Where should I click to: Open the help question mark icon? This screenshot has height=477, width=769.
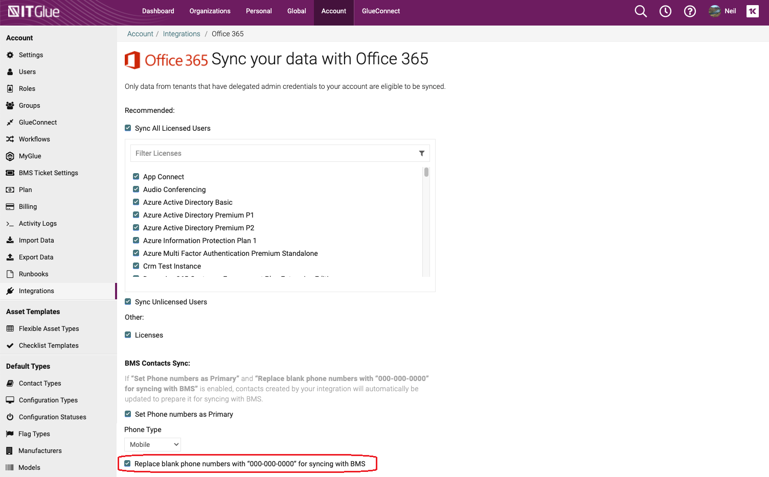tap(690, 11)
